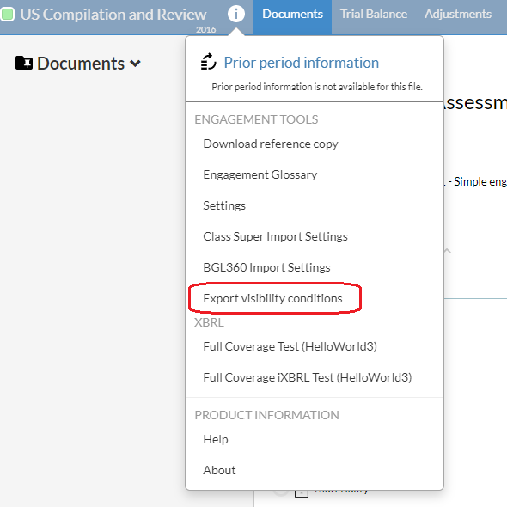Open BGL360 Import Settings
507x507 pixels.
click(x=266, y=268)
